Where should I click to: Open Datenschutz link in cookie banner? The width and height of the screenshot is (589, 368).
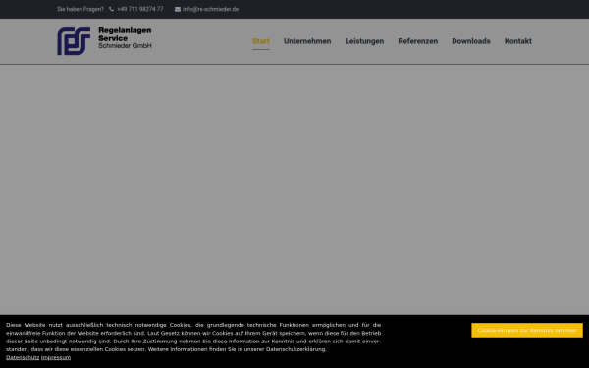click(x=23, y=357)
